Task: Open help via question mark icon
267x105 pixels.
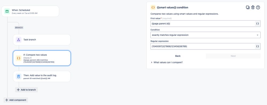Action: (258, 7)
